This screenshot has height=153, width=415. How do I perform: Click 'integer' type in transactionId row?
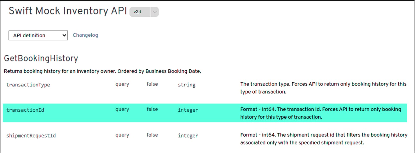[x=188, y=110]
